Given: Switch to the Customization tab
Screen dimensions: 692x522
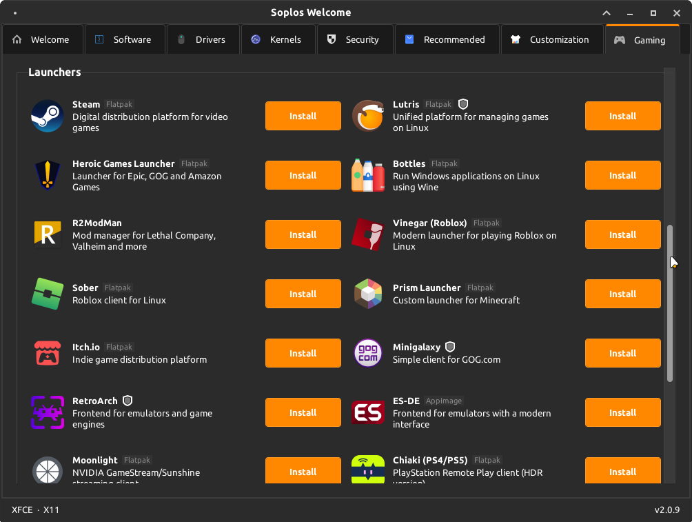Looking at the screenshot, I should click(x=552, y=40).
